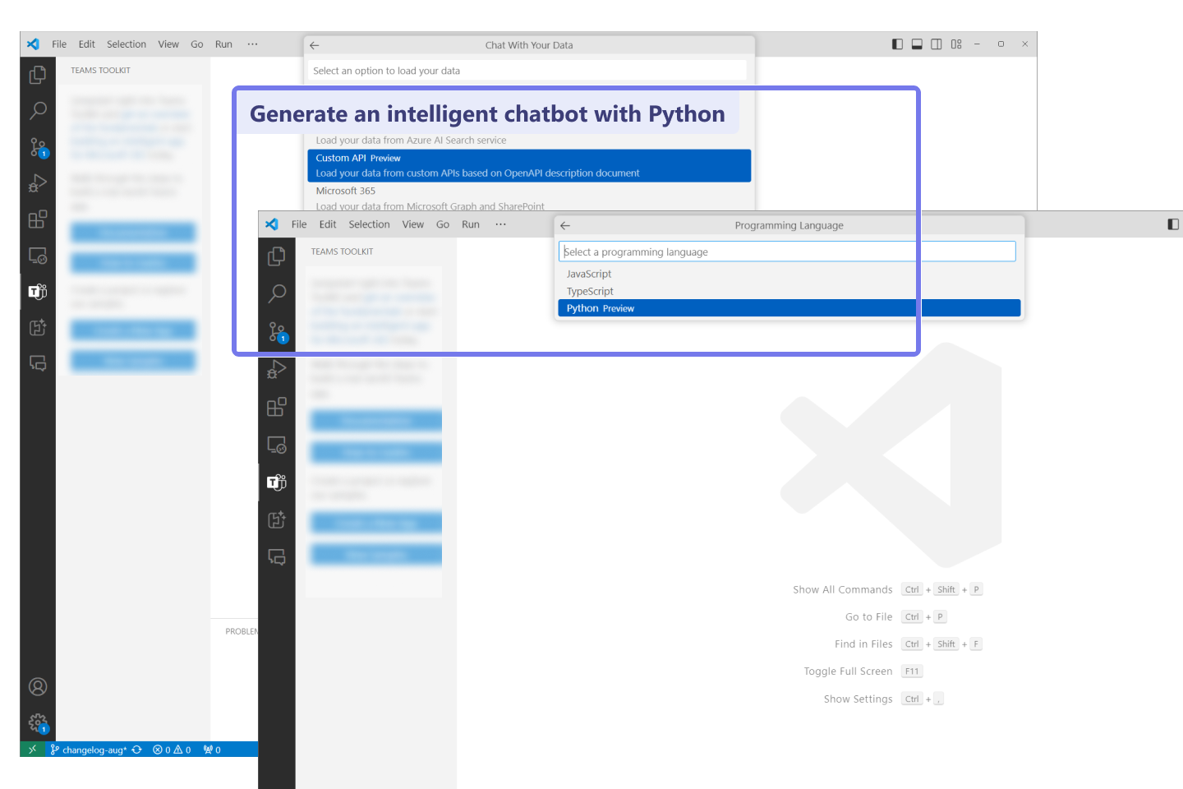1183x789 pixels.
Task: Toggle Primary Side Bar in front window title bar
Action: click(1173, 224)
